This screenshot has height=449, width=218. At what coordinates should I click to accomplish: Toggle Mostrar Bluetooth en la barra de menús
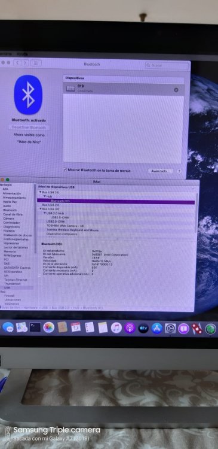pos(65,170)
